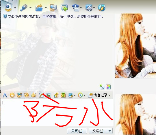Click into the message input field
This screenshot has width=156, height=135.
pyautogui.click(x=57, y=112)
